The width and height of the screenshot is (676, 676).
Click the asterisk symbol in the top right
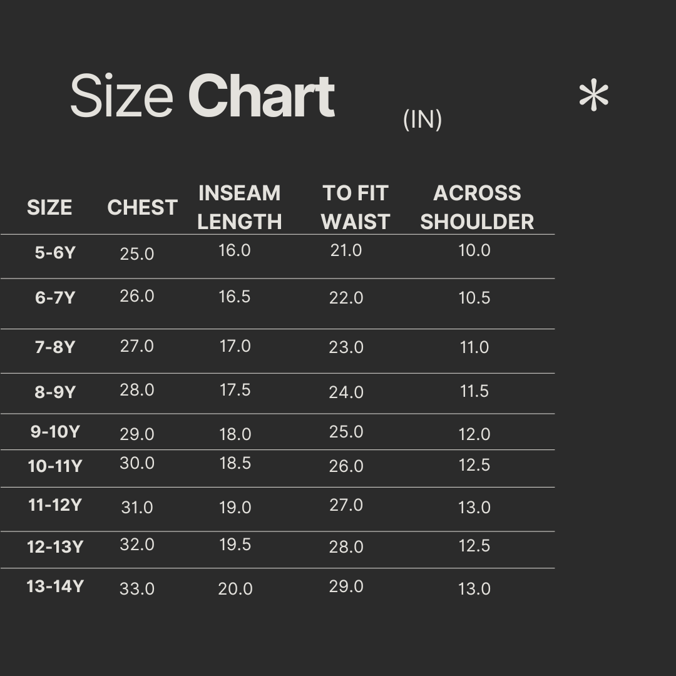tap(593, 97)
